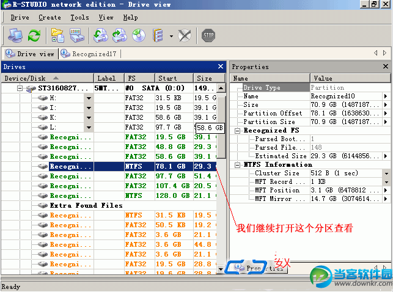Open the Help menu
Image resolution: width=393 pixels, height=292 pixels.
click(130, 18)
